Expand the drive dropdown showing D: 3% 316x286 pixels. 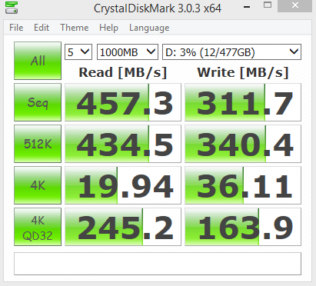click(231, 52)
